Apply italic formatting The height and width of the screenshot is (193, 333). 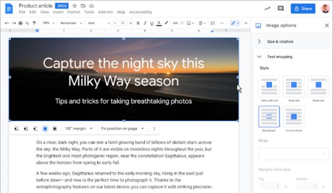(145, 23)
